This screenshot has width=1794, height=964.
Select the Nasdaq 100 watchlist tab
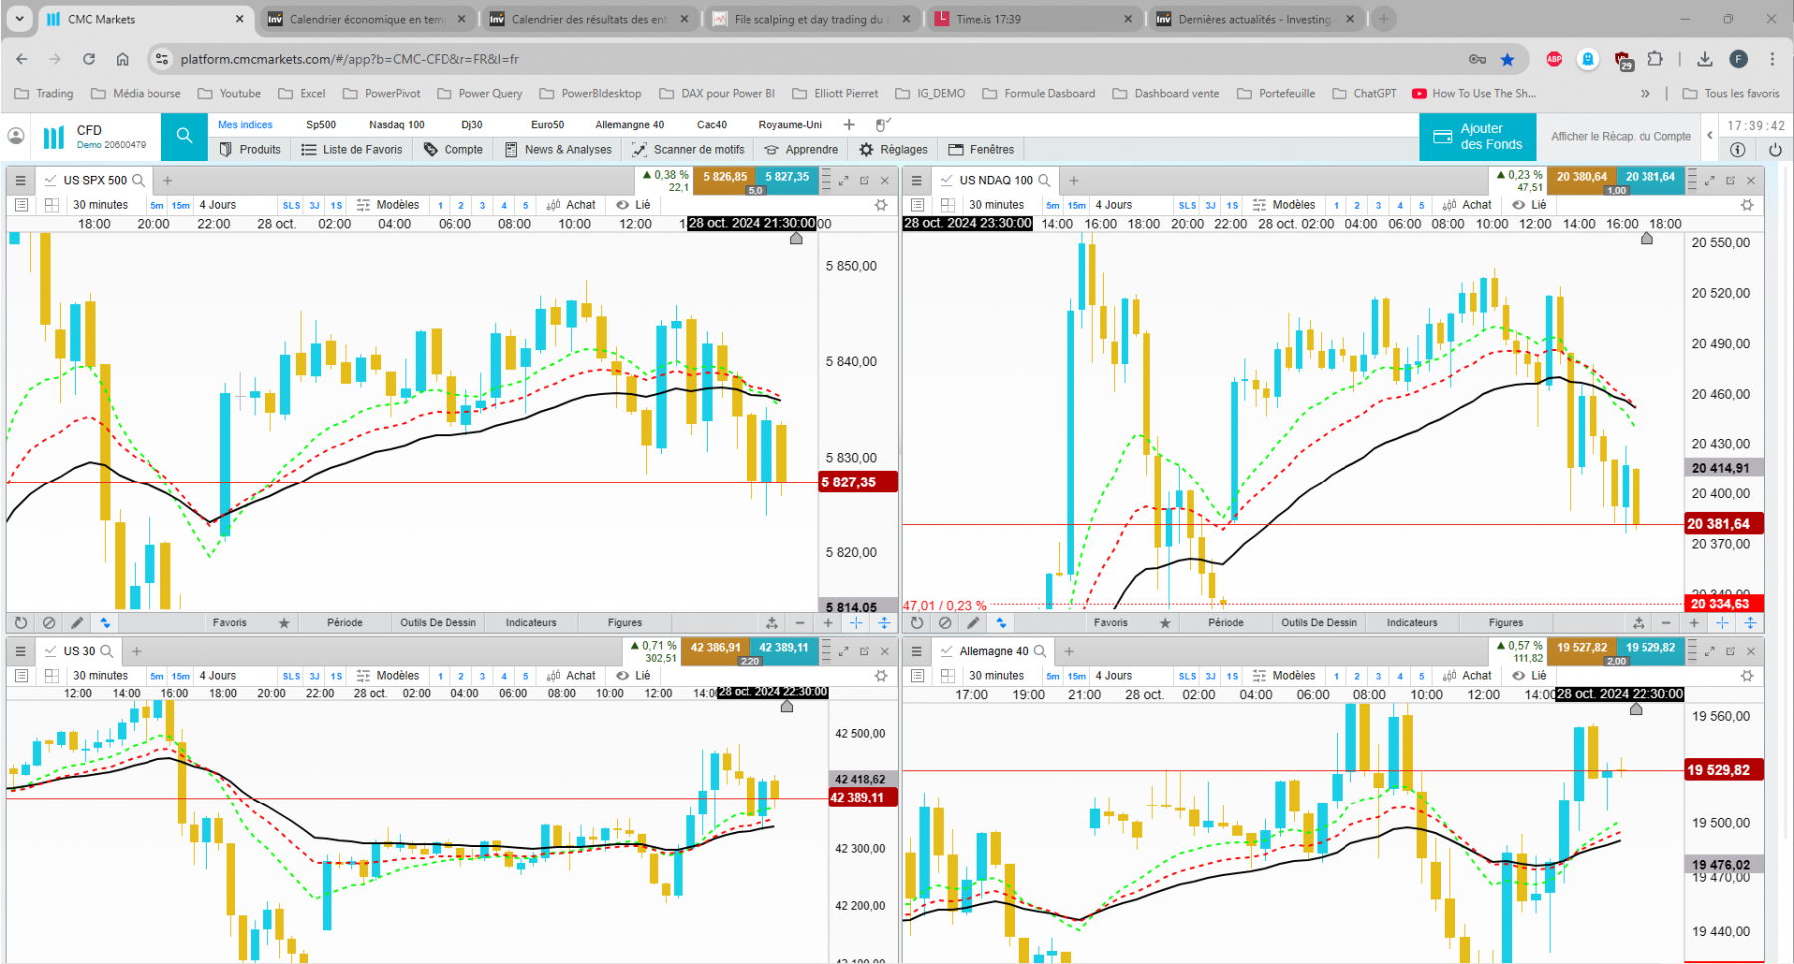point(396,124)
